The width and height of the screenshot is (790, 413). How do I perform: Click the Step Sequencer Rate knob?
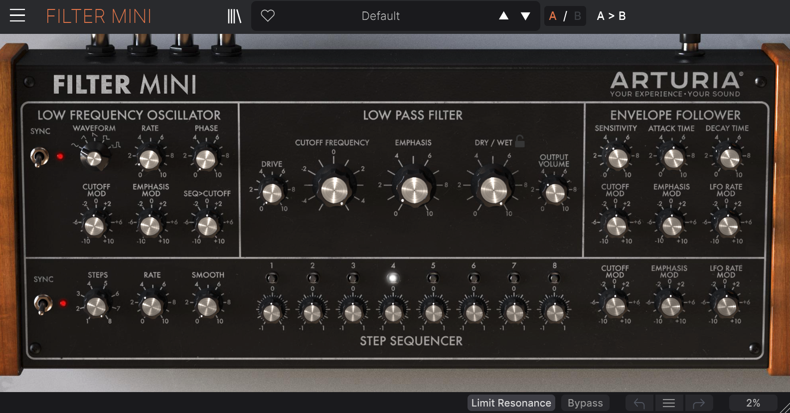[x=152, y=306]
